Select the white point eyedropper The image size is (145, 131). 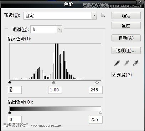click(x=135, y=63)
